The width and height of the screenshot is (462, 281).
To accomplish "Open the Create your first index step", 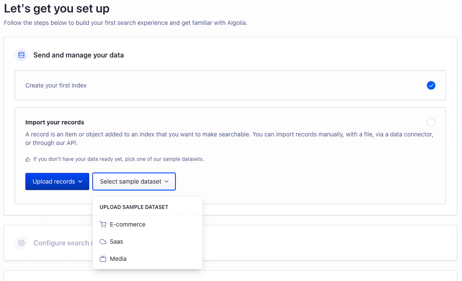I will tap(230, 85).
